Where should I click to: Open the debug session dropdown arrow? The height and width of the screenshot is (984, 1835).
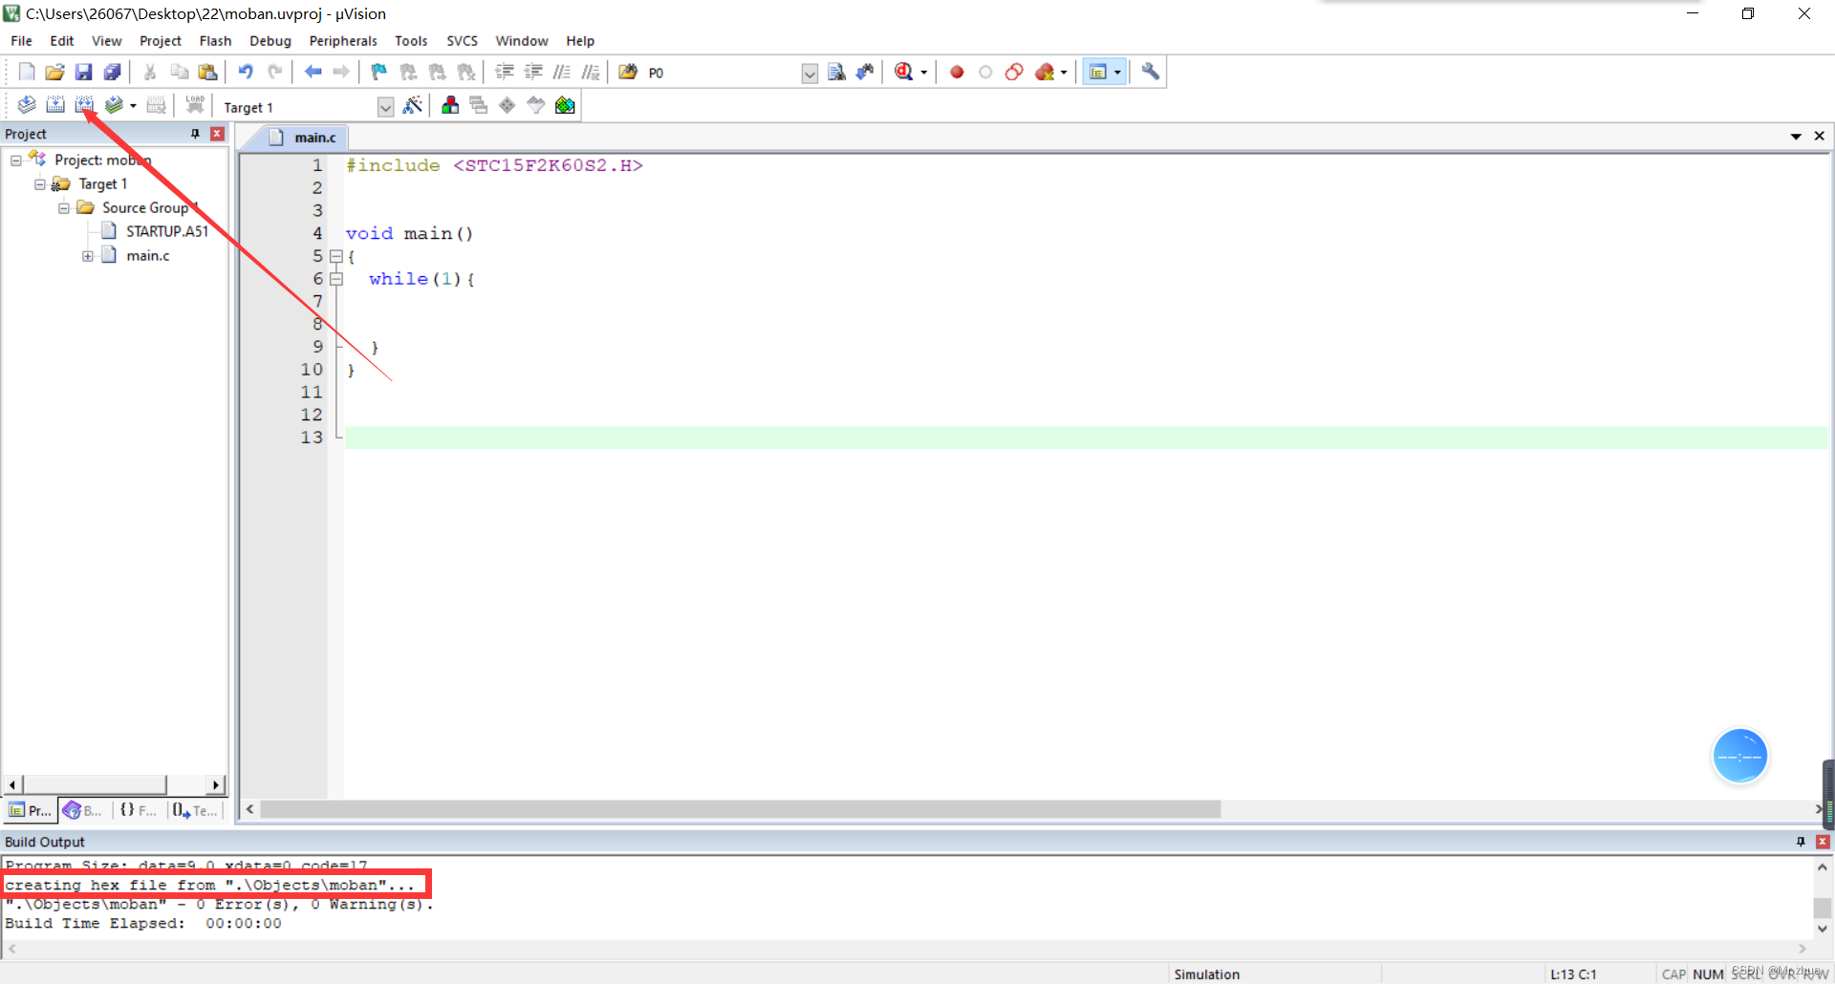924,73
